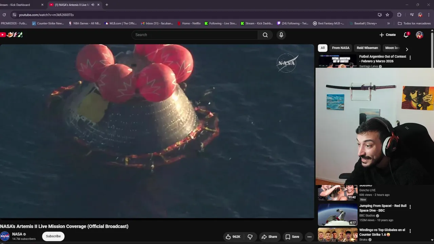Screen dimensions: 434x244
Task: Open browser extensions puzzle icon
Action: coord(399,15)
